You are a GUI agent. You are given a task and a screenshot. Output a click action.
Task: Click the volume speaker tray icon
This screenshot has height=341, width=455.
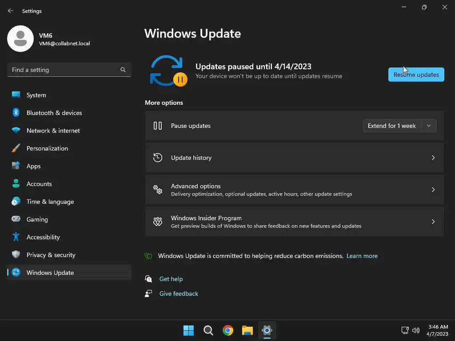click(x=416, y=330)
